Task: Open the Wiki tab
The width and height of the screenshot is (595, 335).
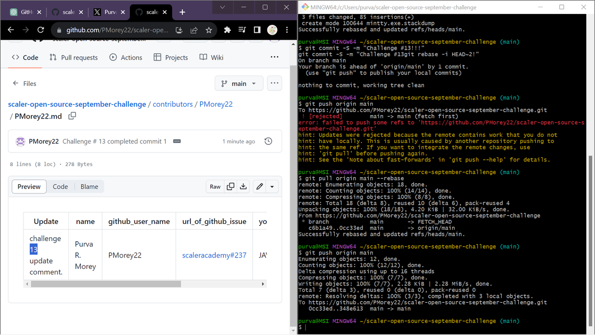Action: click(x=211, y=58)
